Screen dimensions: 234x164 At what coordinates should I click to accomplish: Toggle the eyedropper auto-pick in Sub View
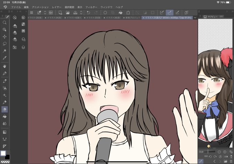click(201, 161)
